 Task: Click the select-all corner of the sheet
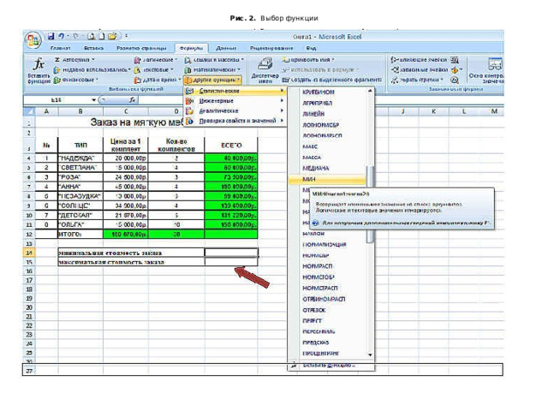click(x=29, y=111)
